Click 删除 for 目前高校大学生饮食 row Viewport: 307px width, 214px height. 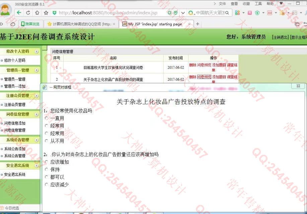pos(193,65)
